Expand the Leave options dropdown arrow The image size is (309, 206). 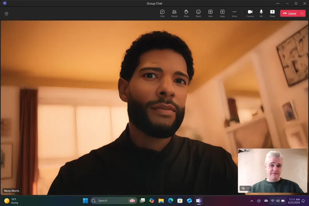pos(302,13)
